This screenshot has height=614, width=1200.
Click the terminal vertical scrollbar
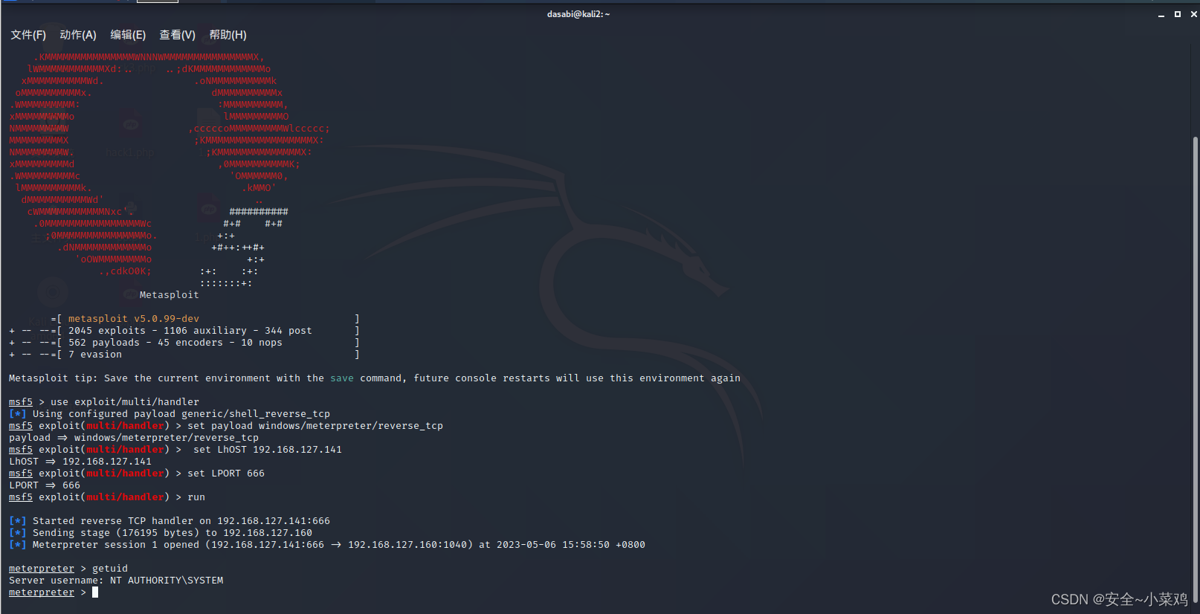point(1195,368)
